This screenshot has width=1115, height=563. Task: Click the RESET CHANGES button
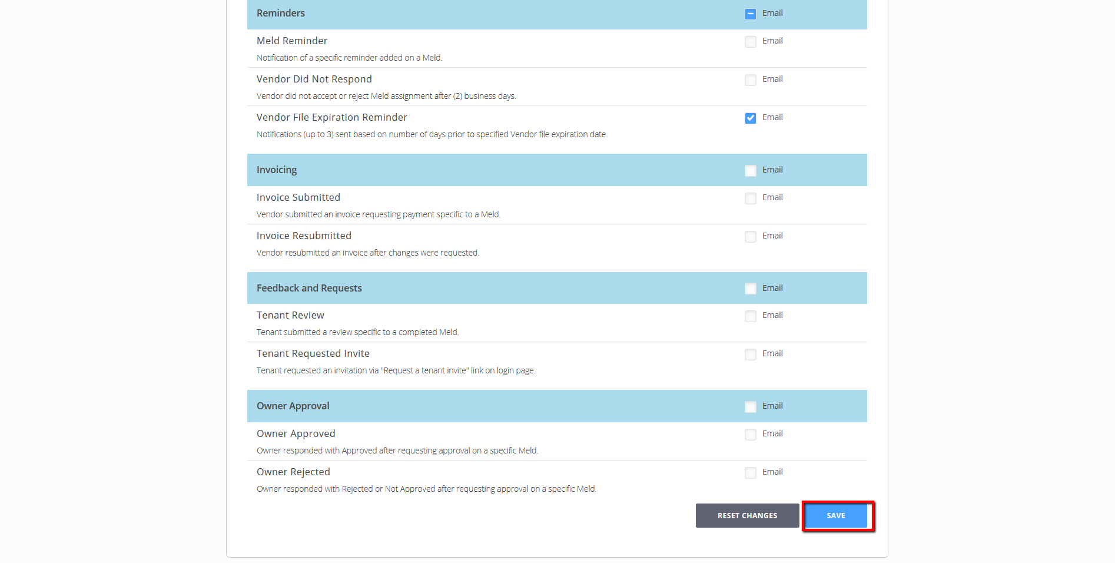[747, 516]
